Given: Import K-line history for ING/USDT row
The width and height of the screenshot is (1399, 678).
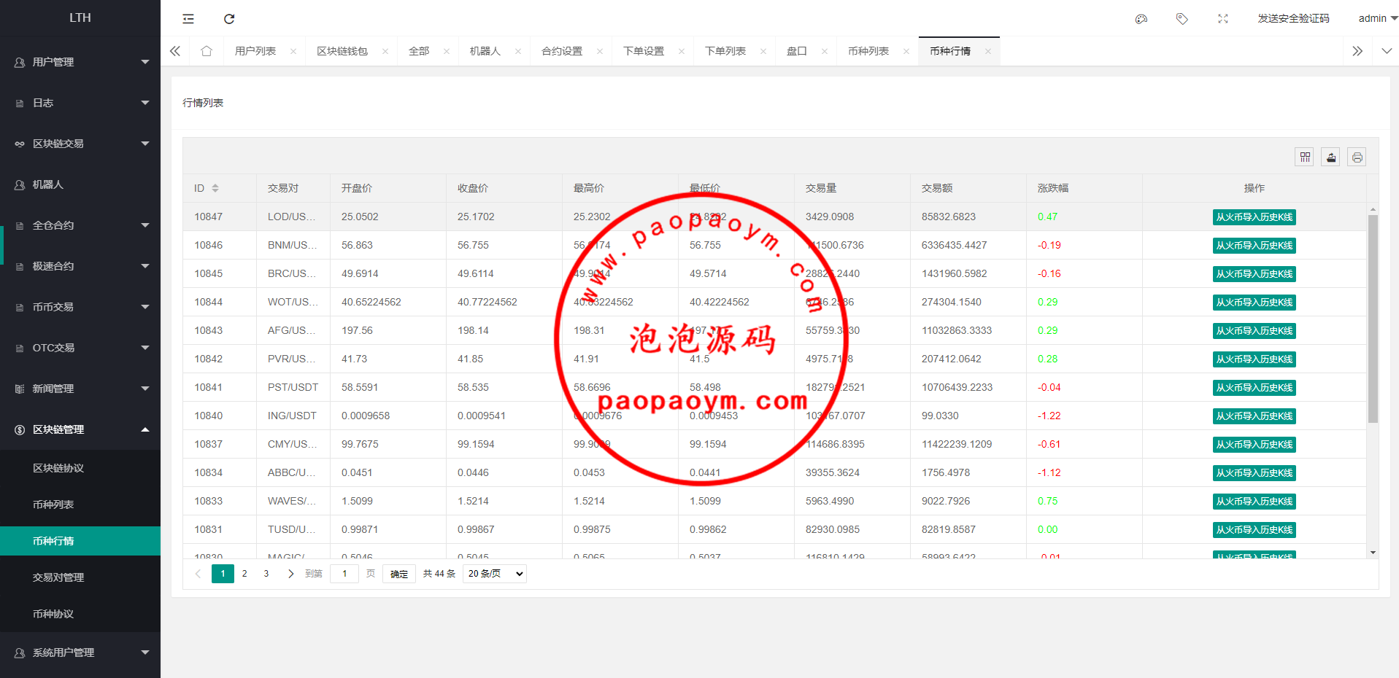Looking at the screenshot, I should click(1254, 416).
